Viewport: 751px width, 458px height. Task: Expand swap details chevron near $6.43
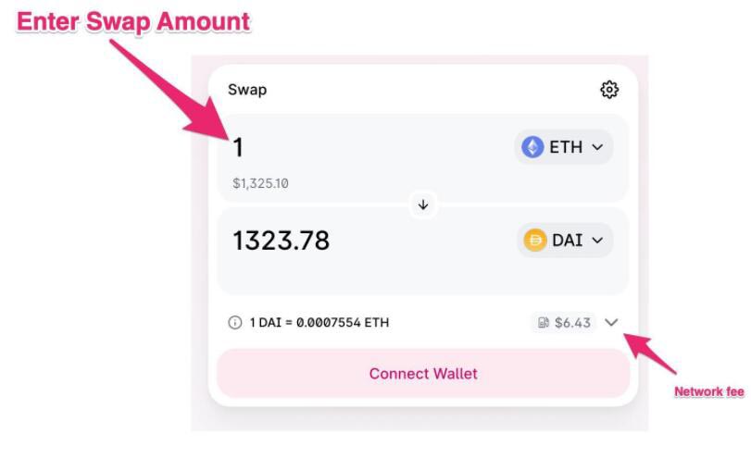[x=611, y=323]
